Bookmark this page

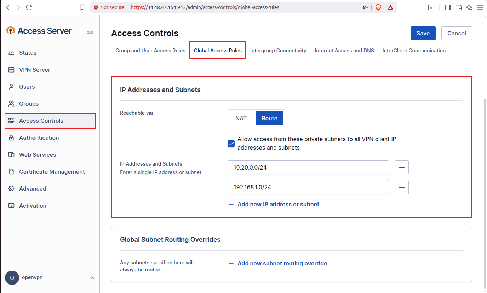[82, 7]
